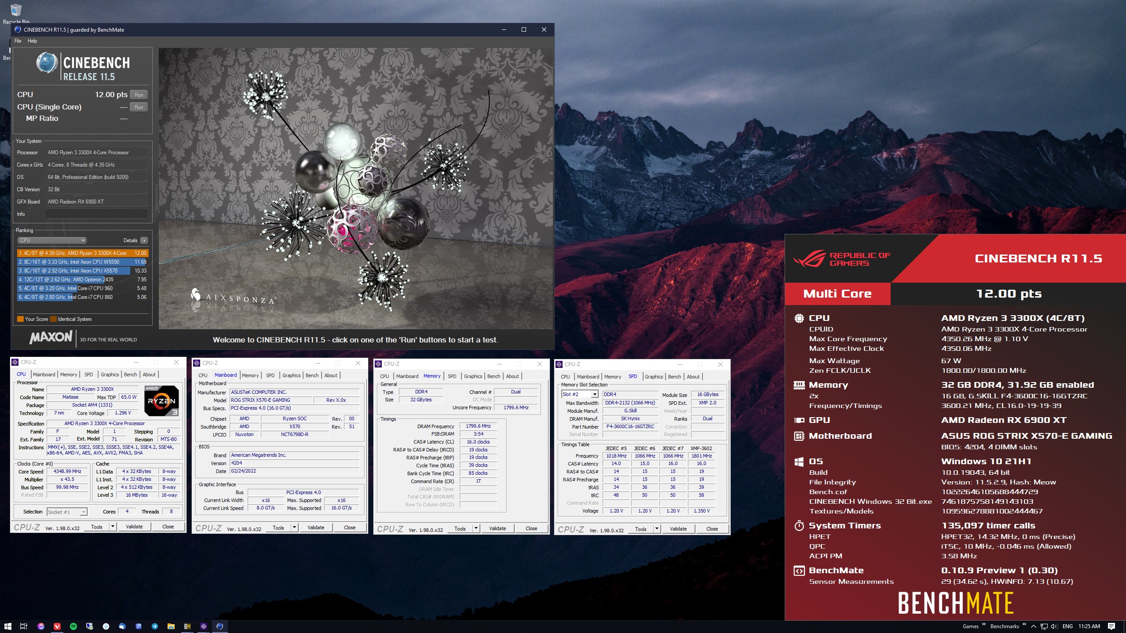1126x633 pixels.
Task: Click the Cinebench window title icon
Action: (x=18, y=29)
